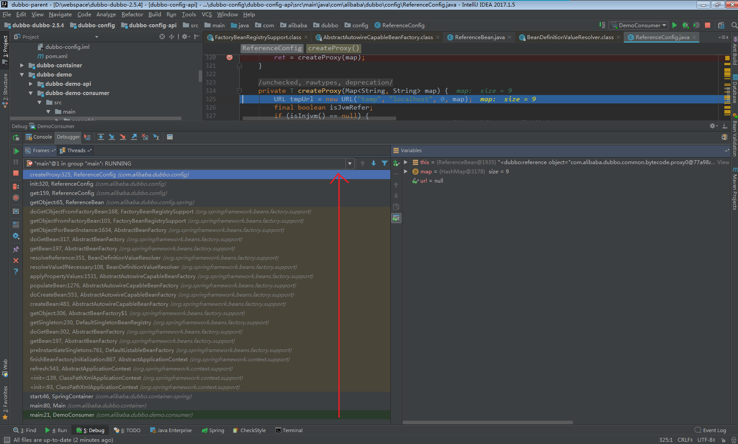Switch to FactoryBeanRegistrySupport.class tab
The image size is (738, 444).
click(x=258, y=37)
